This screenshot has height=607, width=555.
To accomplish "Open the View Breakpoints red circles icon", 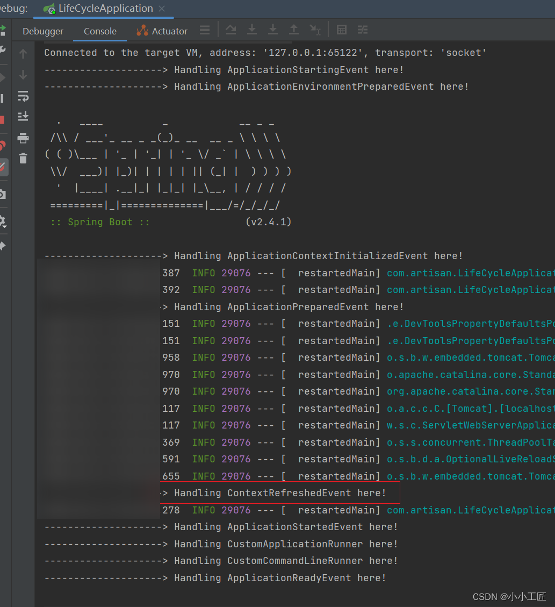I will tap(3, 146).
